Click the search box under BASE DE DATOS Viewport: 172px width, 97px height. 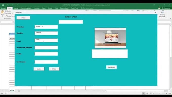pyautogui.click(x=71, y=22)
